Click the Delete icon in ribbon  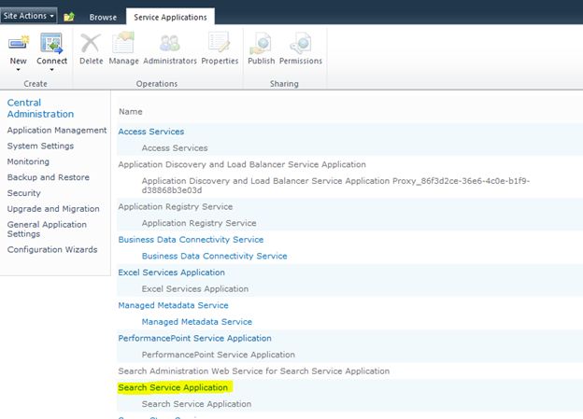click(x=91, y=43)
